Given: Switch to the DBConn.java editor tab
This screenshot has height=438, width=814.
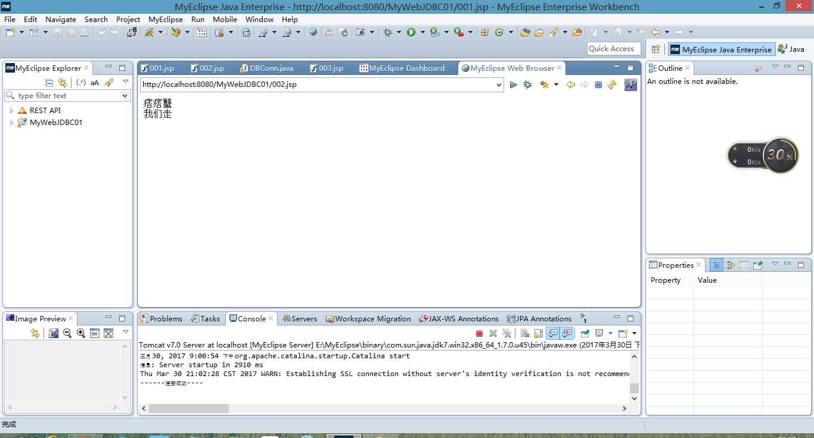Looking at the screenshot, I should [x=266, y=68].
